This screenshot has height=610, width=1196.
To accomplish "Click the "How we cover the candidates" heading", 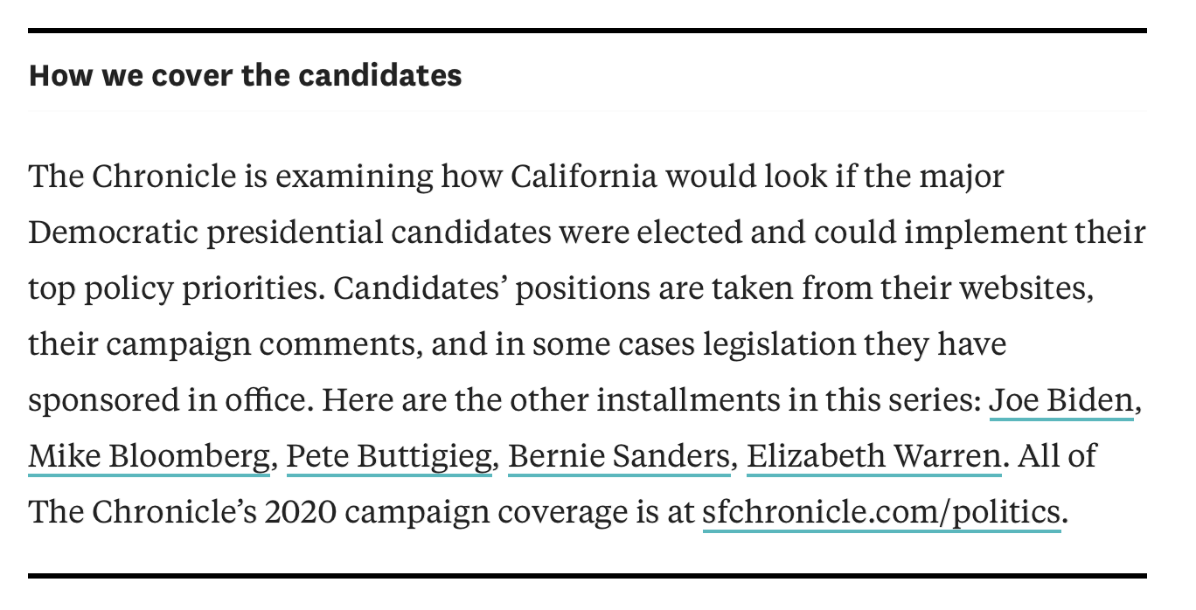I will [245, 75].
